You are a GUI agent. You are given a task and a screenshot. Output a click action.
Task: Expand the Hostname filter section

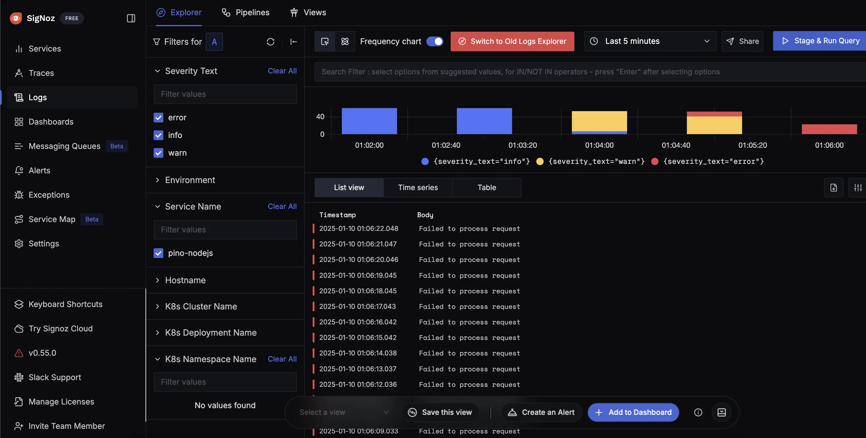tap(157, 280)
